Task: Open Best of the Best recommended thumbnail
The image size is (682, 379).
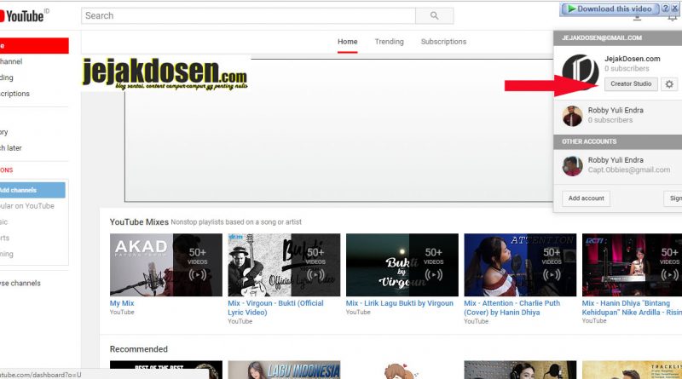Action: [165, 370]
